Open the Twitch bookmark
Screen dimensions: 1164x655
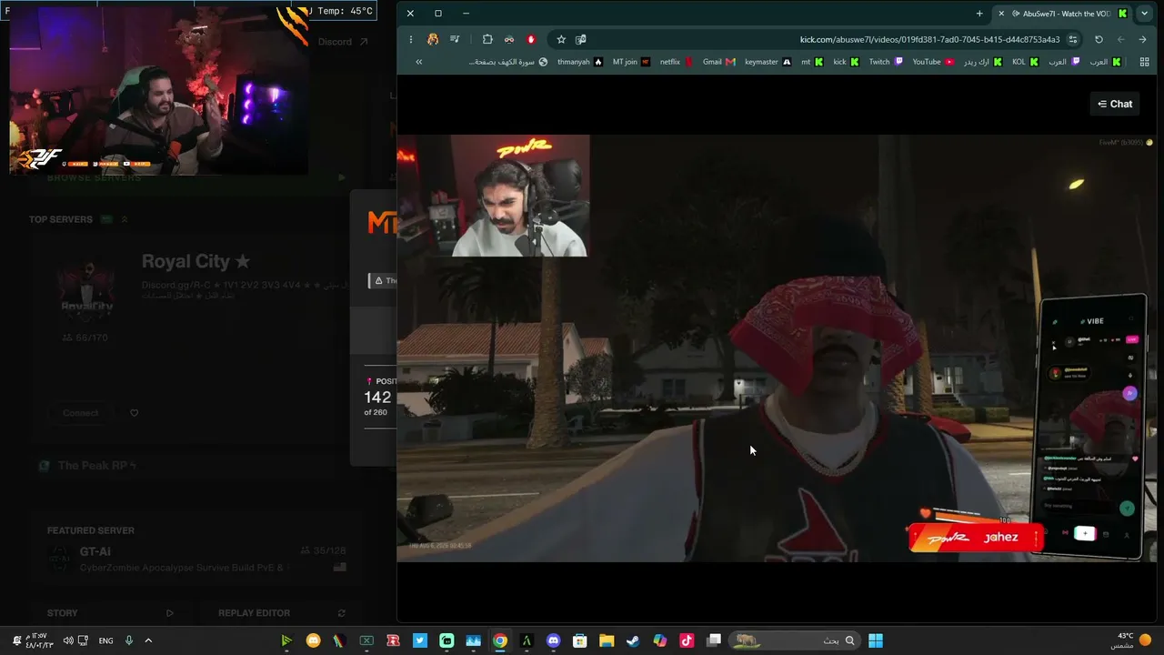click(x=886, y=62)
